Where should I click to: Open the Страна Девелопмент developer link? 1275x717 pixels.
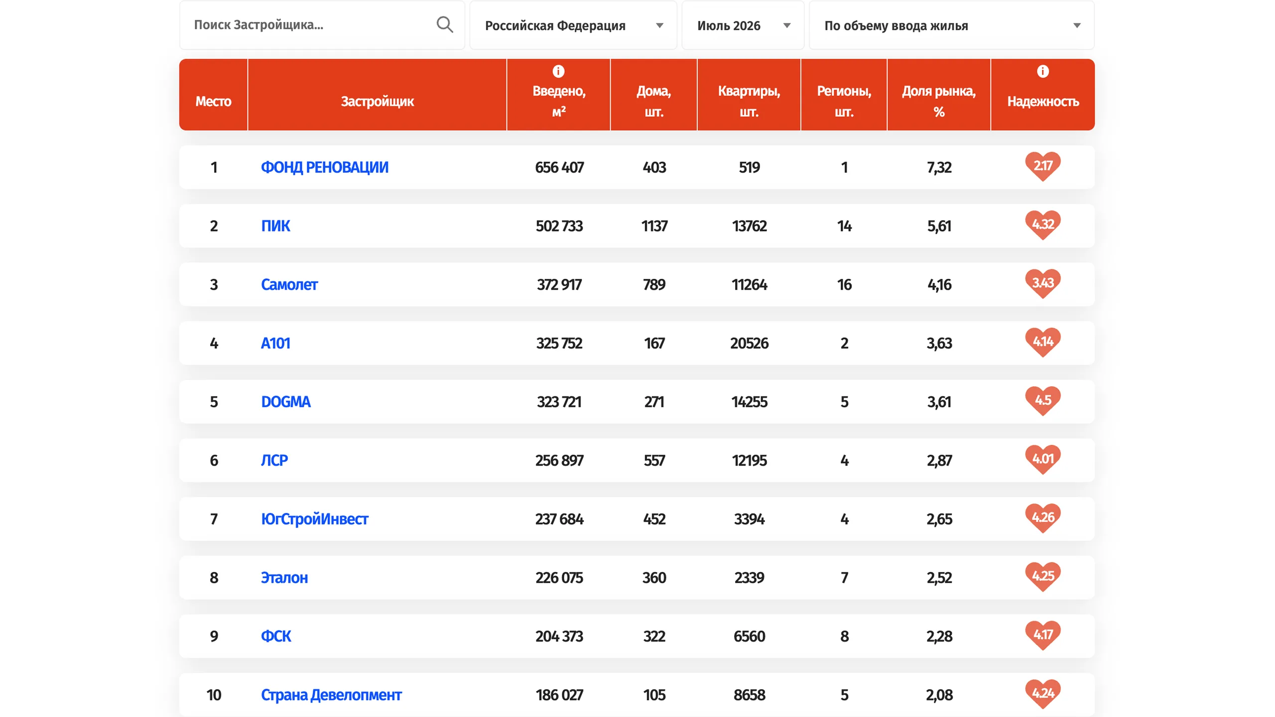click(x=331, y=695)
